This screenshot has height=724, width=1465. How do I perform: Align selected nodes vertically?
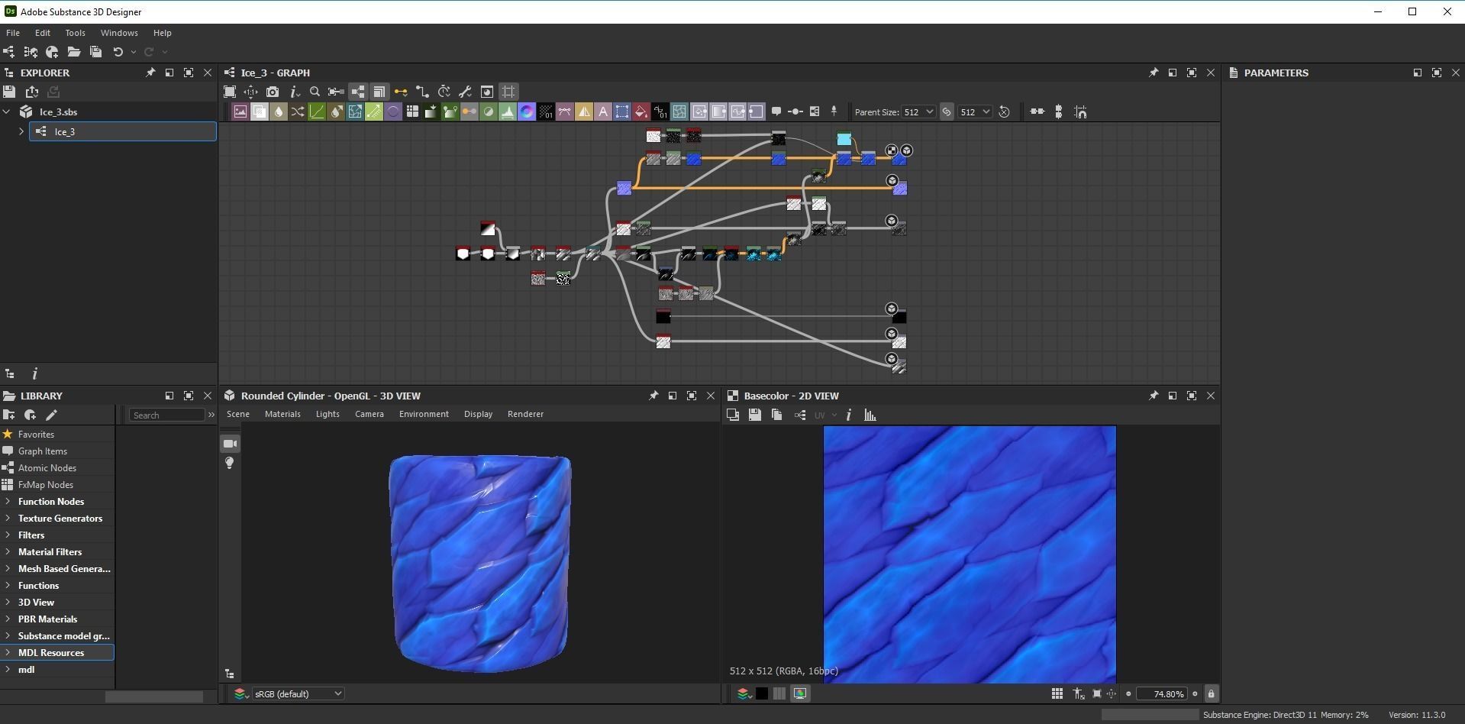pos(1058,112)
